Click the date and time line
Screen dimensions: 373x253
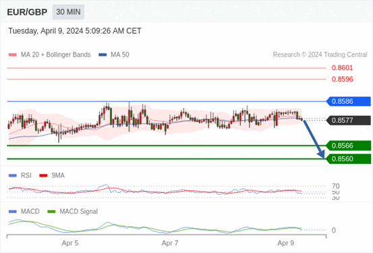(75, 31)
